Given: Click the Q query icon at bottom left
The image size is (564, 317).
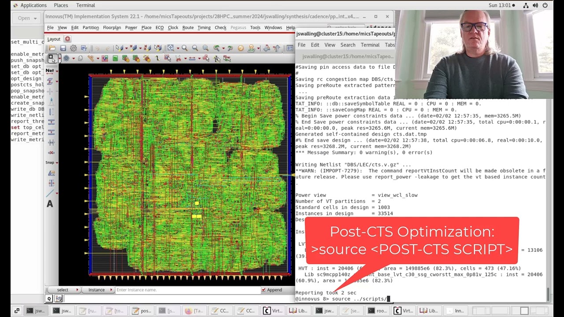Looking at the screenshot, I should (x=49, y=299).
